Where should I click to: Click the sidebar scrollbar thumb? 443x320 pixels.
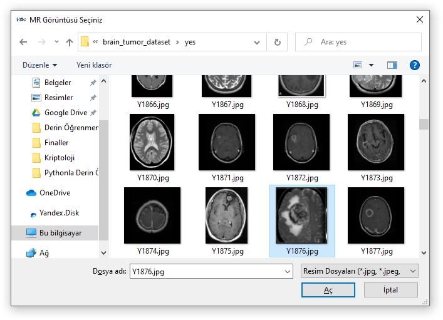[x=103, y=180]
